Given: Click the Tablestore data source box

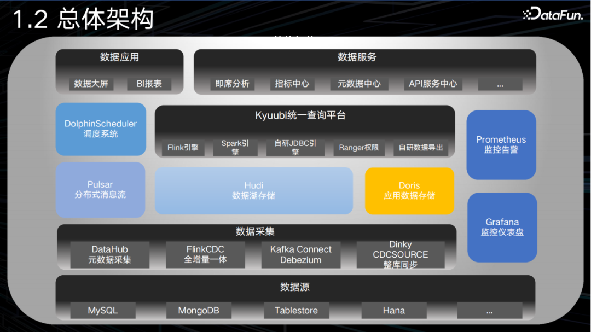Looking at the screenshot, I should [x=296, y=311].
